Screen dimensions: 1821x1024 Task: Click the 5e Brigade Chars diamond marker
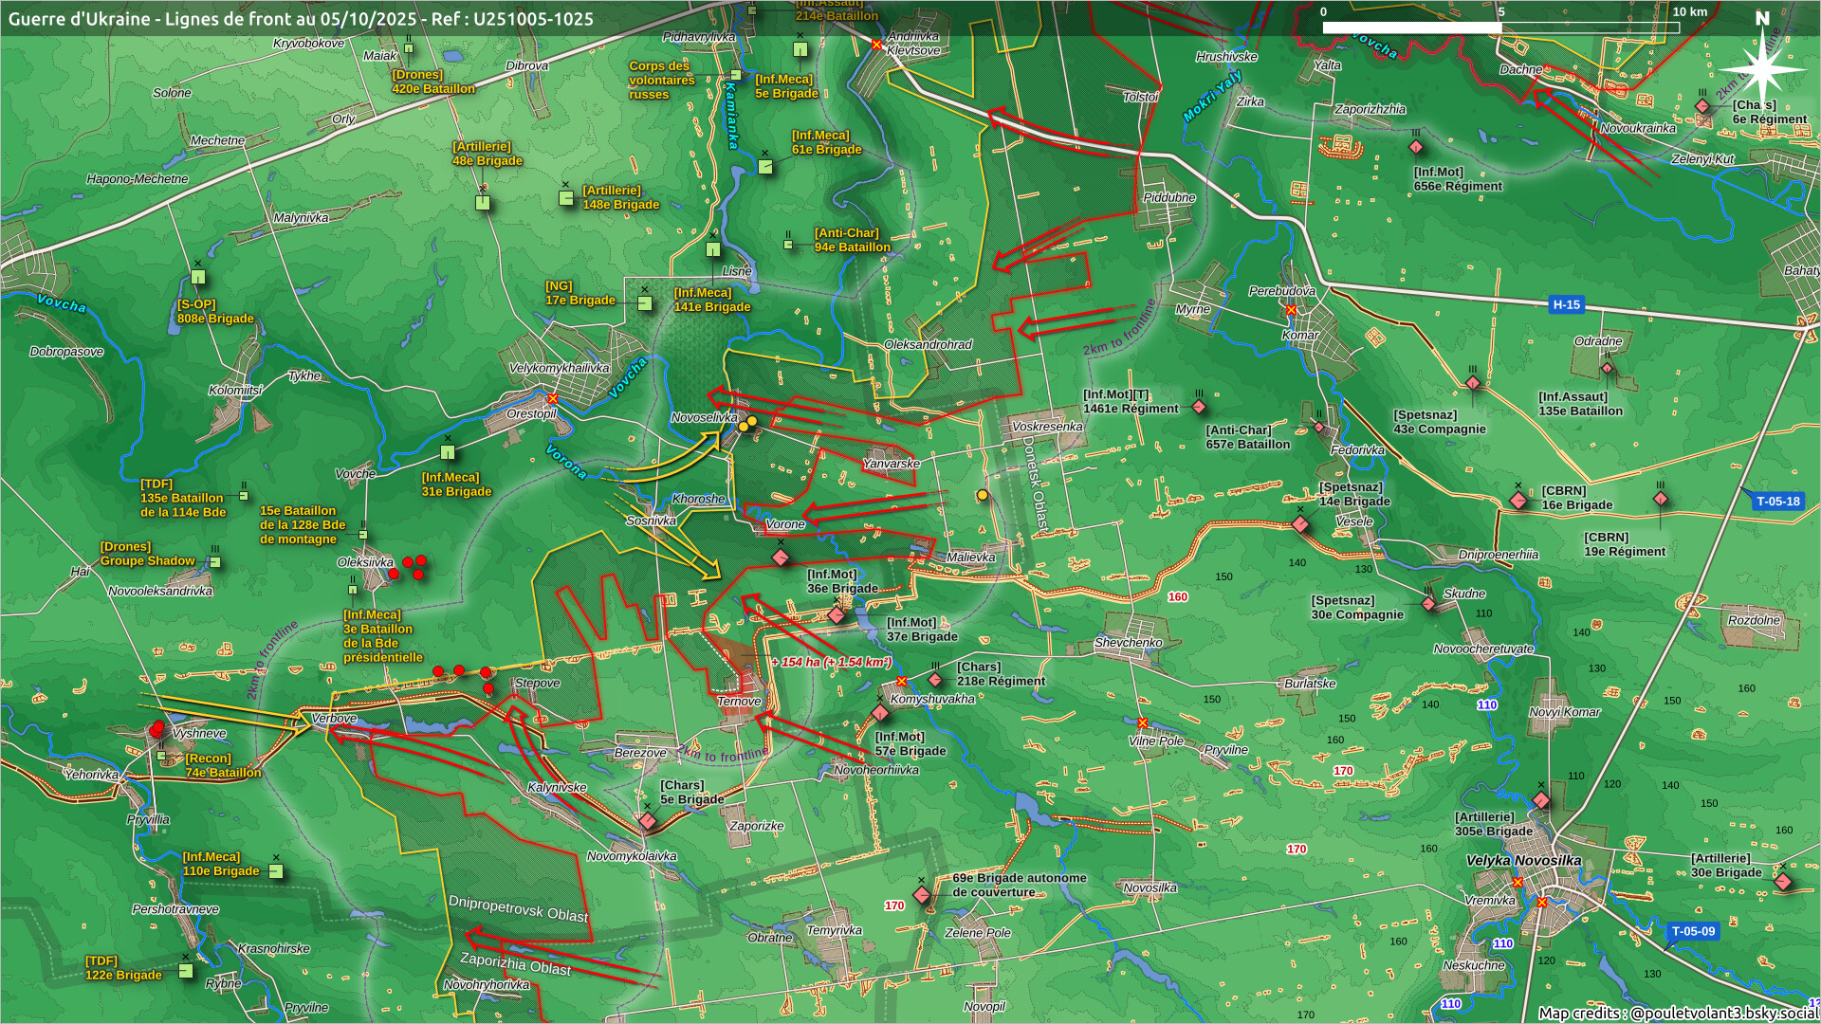648,821
